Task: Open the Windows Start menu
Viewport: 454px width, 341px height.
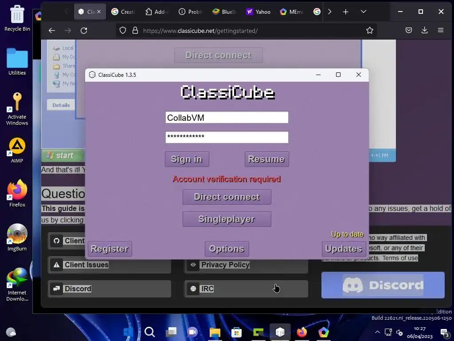Action: pyautogui.click(x=128, y=332)
